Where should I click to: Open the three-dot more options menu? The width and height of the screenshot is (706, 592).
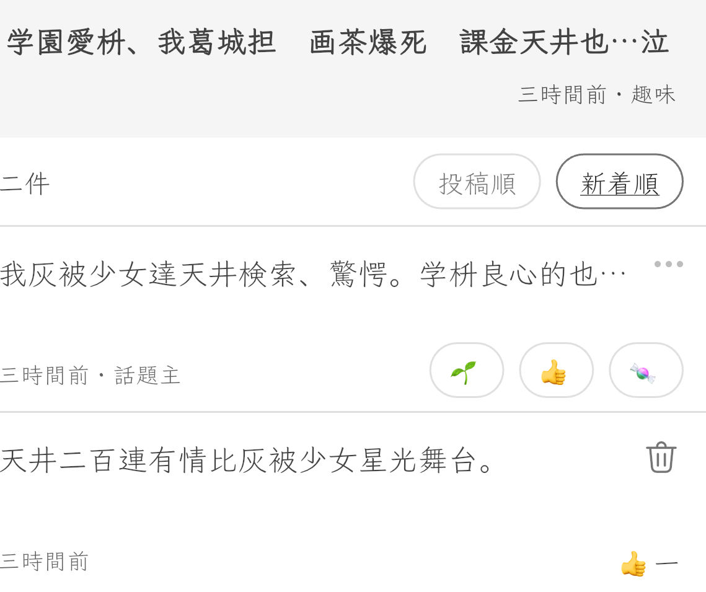(668, 264)
